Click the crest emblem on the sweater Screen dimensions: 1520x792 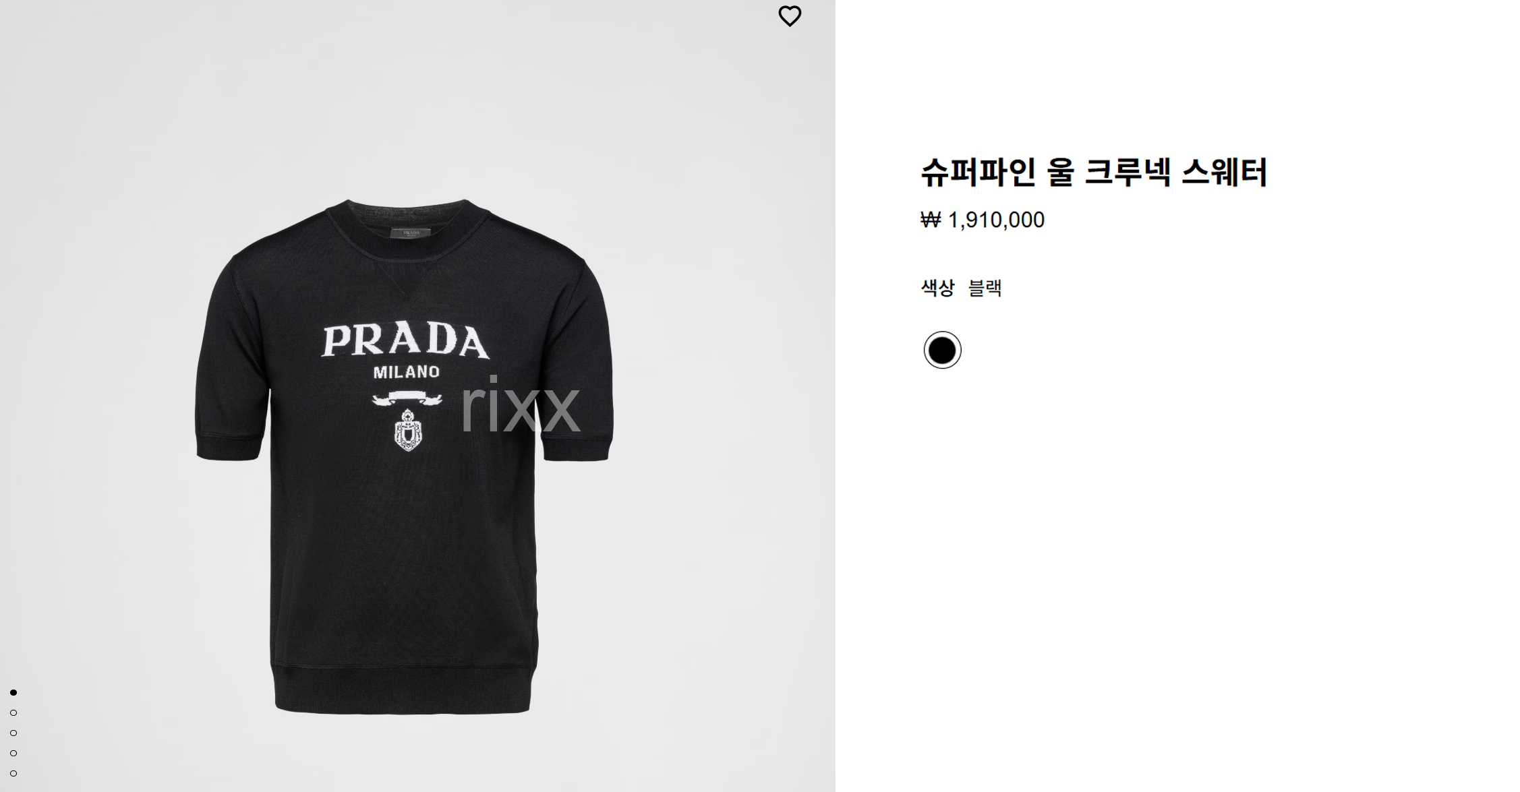pyautogui.click(x=407, y=430)
